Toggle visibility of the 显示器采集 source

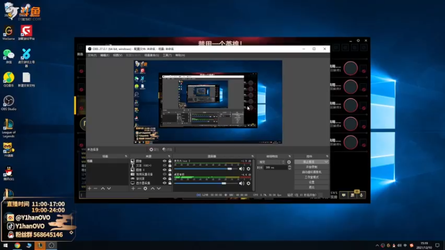click(x=164, y=183)
